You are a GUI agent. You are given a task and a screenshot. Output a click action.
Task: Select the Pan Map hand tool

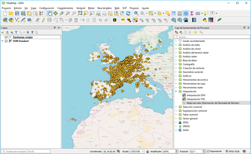pyautogui.click(x=50, y=13)
